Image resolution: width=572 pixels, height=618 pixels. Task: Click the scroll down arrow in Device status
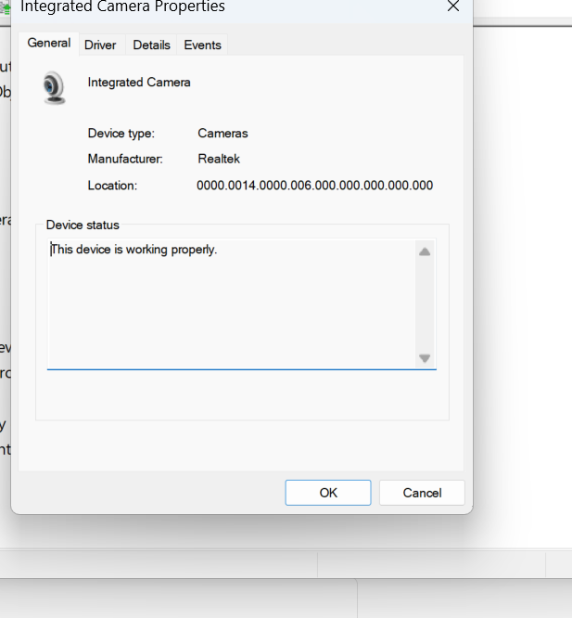pos(425,358)
